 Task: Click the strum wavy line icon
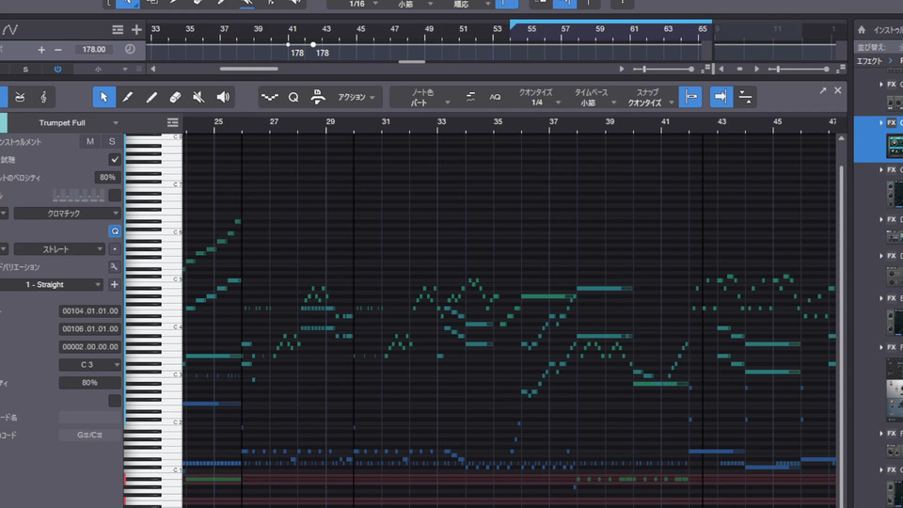[x=269, y=97]
